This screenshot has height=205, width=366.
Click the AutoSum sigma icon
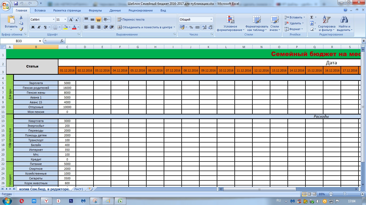pos(312,17)
